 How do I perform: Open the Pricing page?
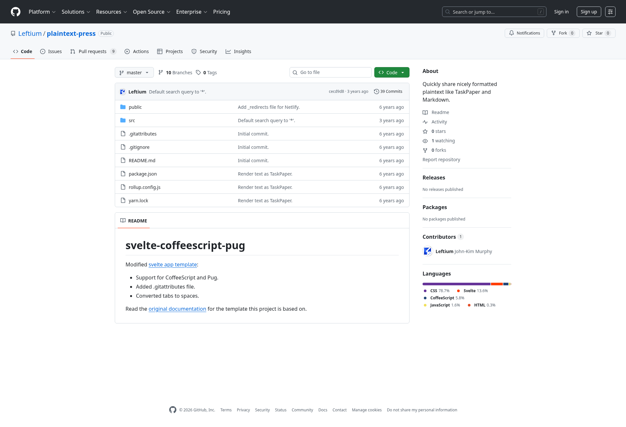[222, 12]
